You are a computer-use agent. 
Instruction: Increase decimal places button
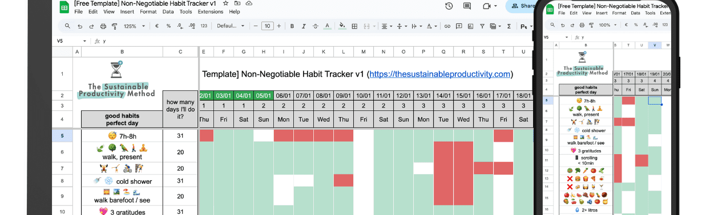(x=192, y=26)
